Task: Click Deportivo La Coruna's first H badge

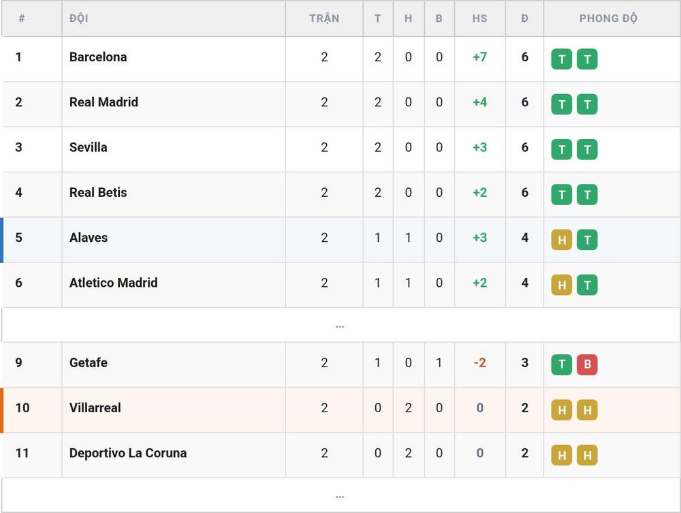Action: (561, 455)
